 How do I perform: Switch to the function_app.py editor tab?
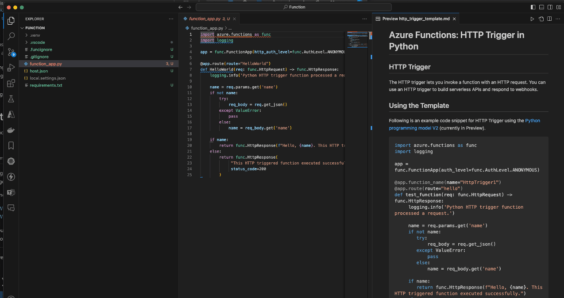pos(208,19)
